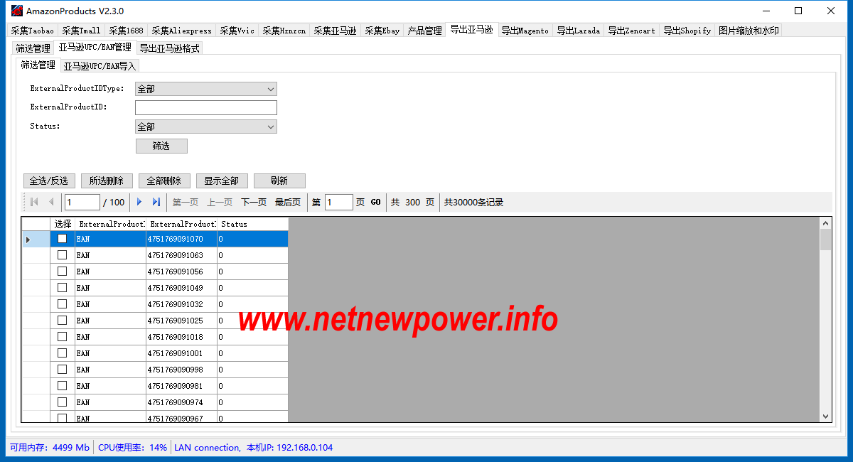
Task: Check the box for EAN 4751769090981
Action: (63, 386)
